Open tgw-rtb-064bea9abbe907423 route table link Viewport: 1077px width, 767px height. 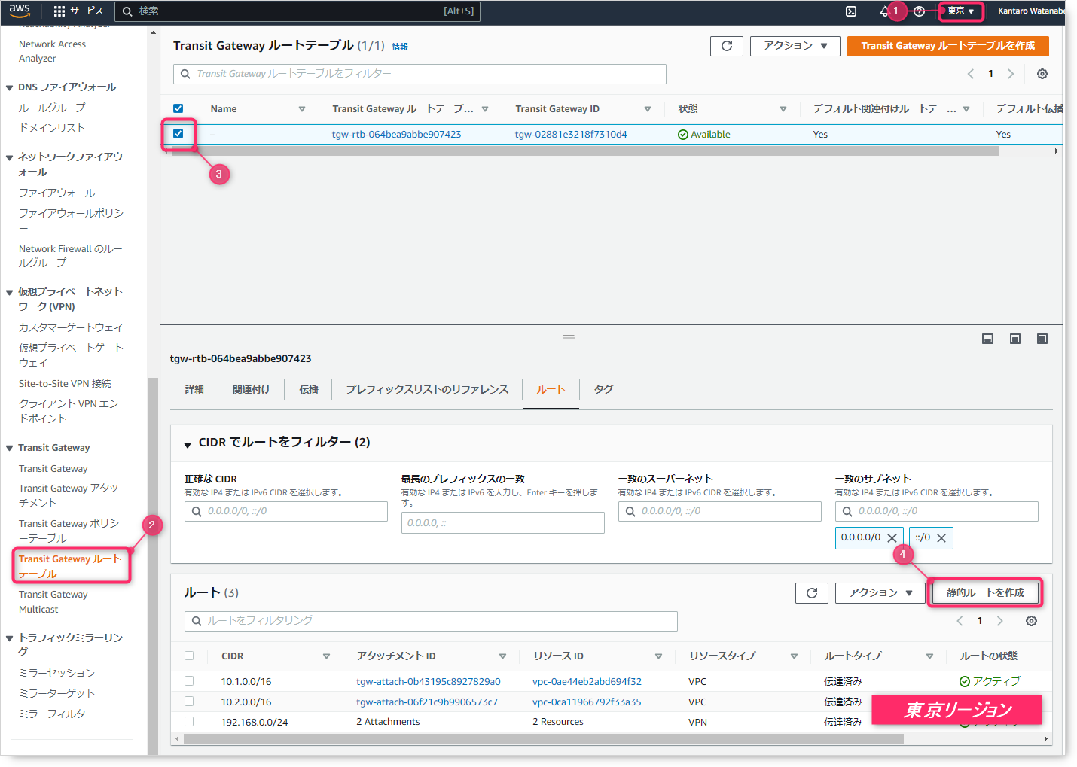pos(396,135)
